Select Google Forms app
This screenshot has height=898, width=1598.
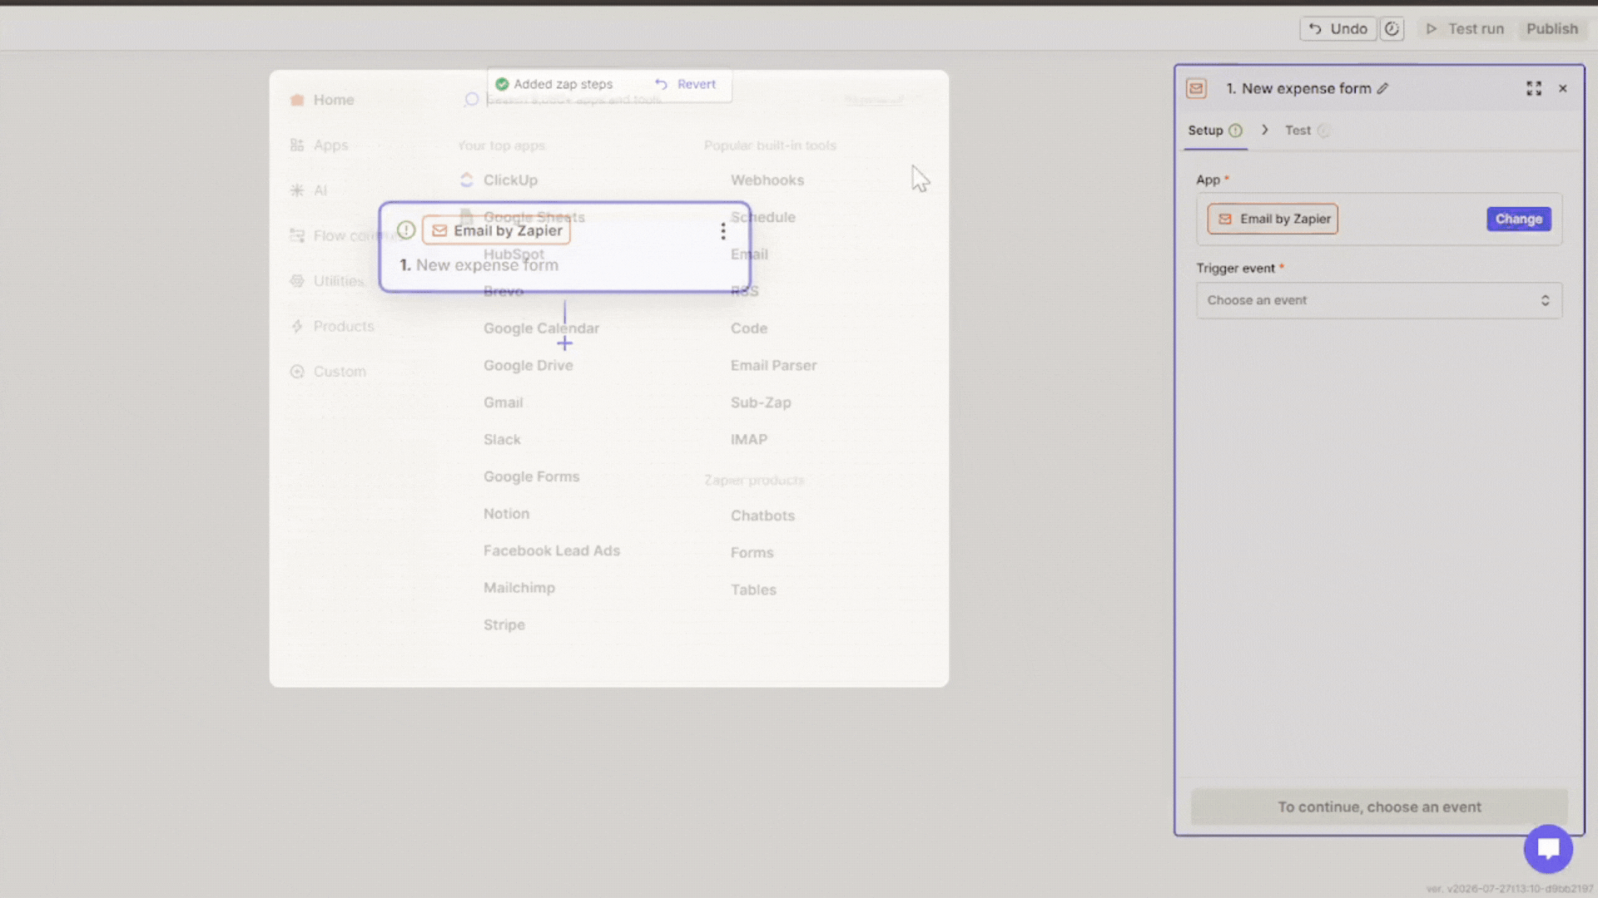tap(531, 476)
